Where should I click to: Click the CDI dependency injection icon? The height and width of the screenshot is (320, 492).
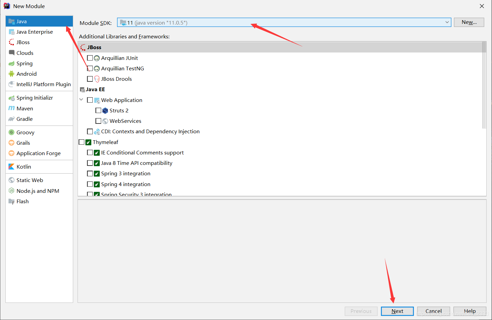pos(97,132)
